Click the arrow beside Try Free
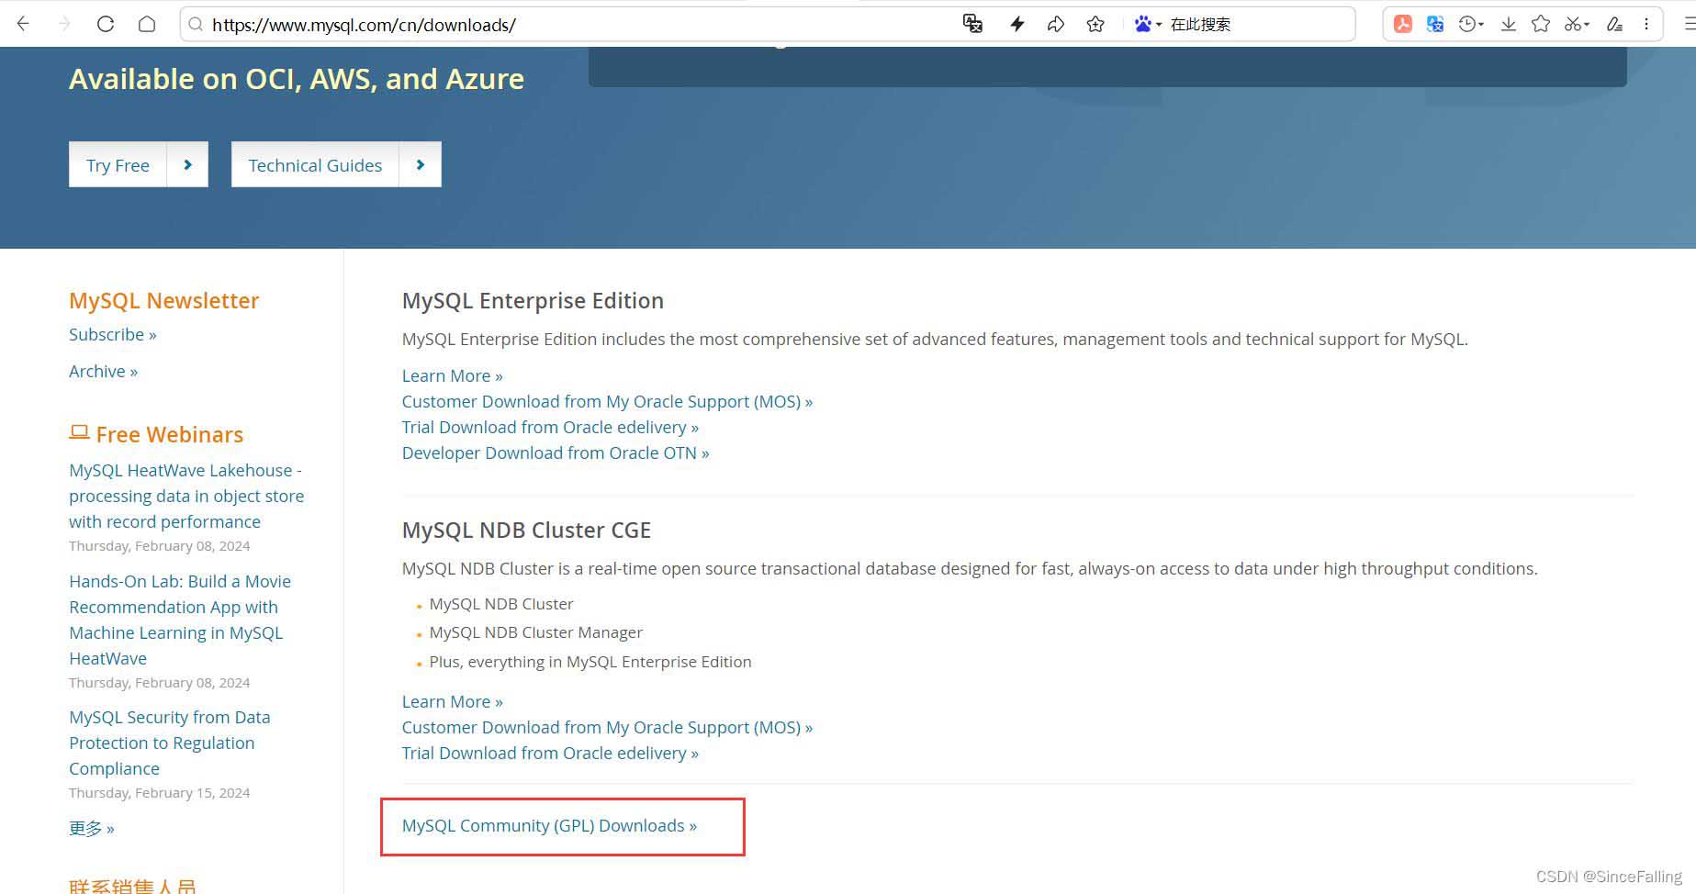1696x894 pixels. tap(187, 165)
